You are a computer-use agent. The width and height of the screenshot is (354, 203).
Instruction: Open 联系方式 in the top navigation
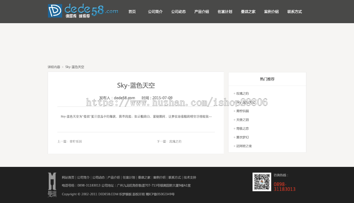(x=295, y=11)
